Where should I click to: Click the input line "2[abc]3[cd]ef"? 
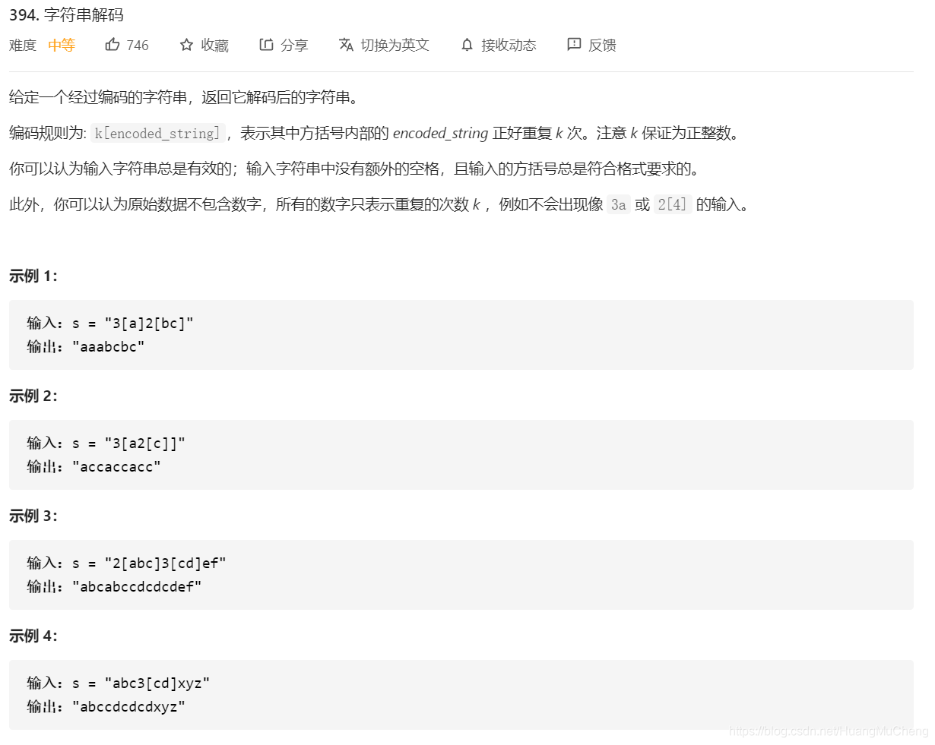click(127, 563)
